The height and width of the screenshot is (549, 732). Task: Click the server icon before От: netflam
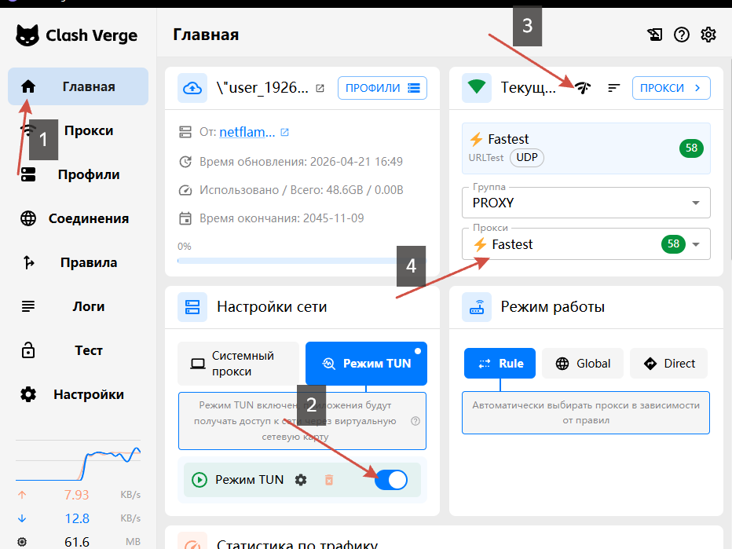(x=185, y=132)
